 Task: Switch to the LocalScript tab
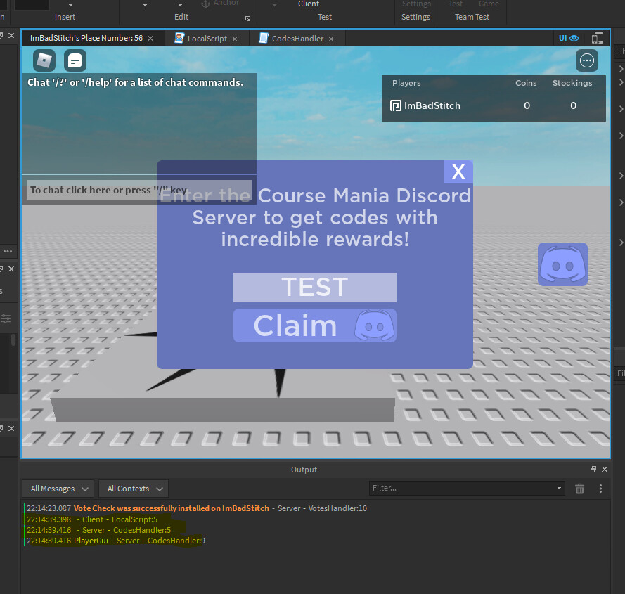[206, 39]
